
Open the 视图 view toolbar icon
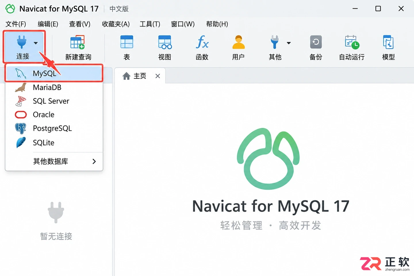click(165, 42)
